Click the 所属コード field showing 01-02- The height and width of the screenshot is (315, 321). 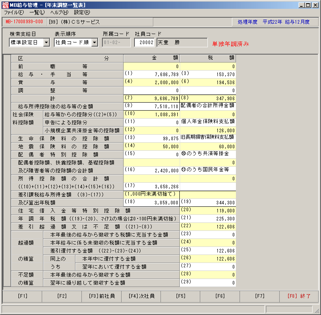[116, 42]
